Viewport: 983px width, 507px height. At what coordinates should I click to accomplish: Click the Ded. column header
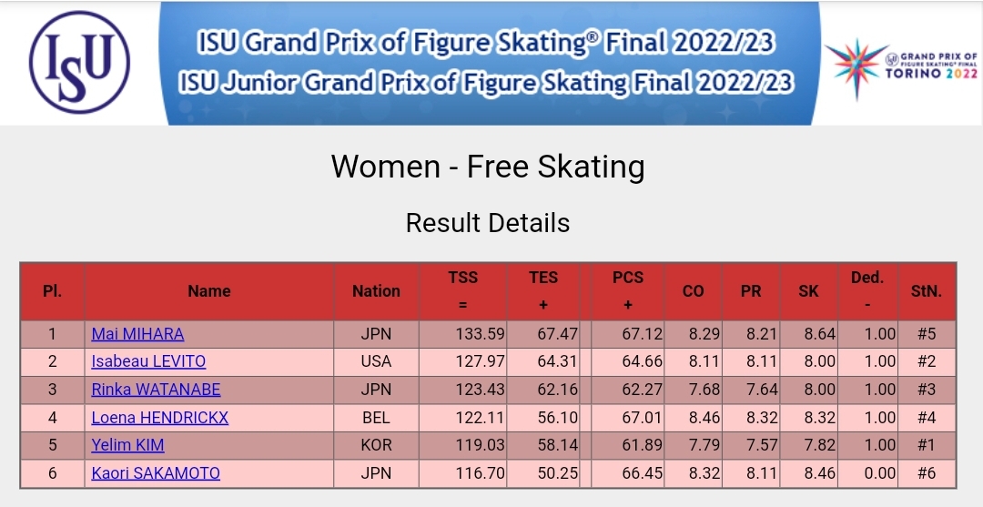click(866, 291)
